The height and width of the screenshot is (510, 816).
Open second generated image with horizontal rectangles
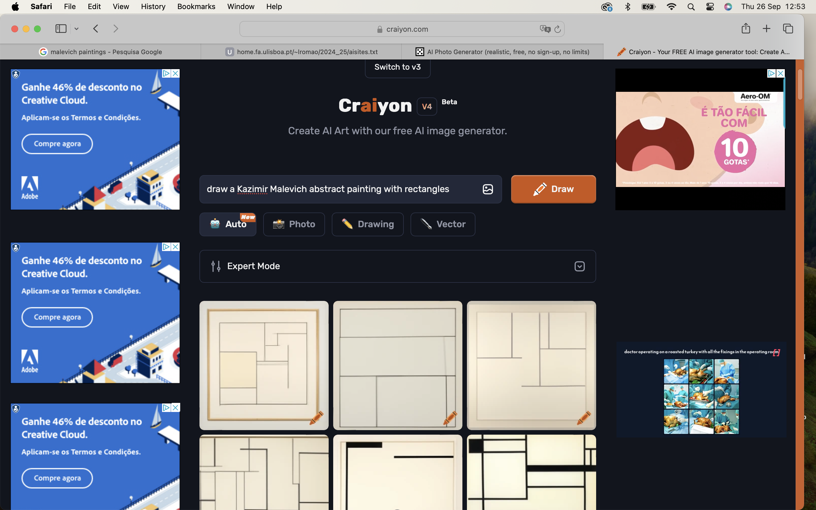pyautogui.click(x=398, y=365)
